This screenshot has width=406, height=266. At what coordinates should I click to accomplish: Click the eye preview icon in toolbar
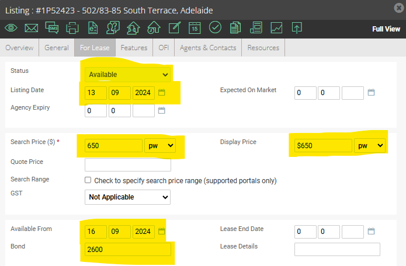(11, 27)
